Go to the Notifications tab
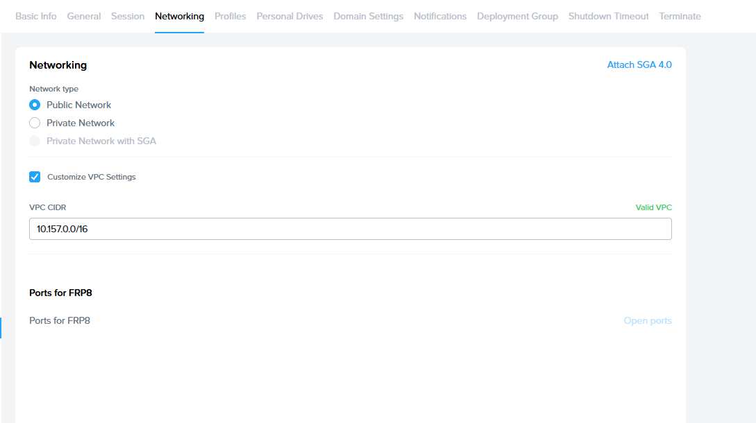The image size is (756, 423). click(440, 16)
